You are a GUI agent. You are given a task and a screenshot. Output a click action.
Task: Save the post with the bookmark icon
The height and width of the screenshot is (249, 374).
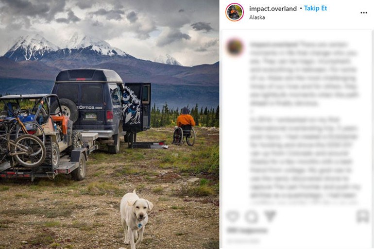click(x=363, y=216)
